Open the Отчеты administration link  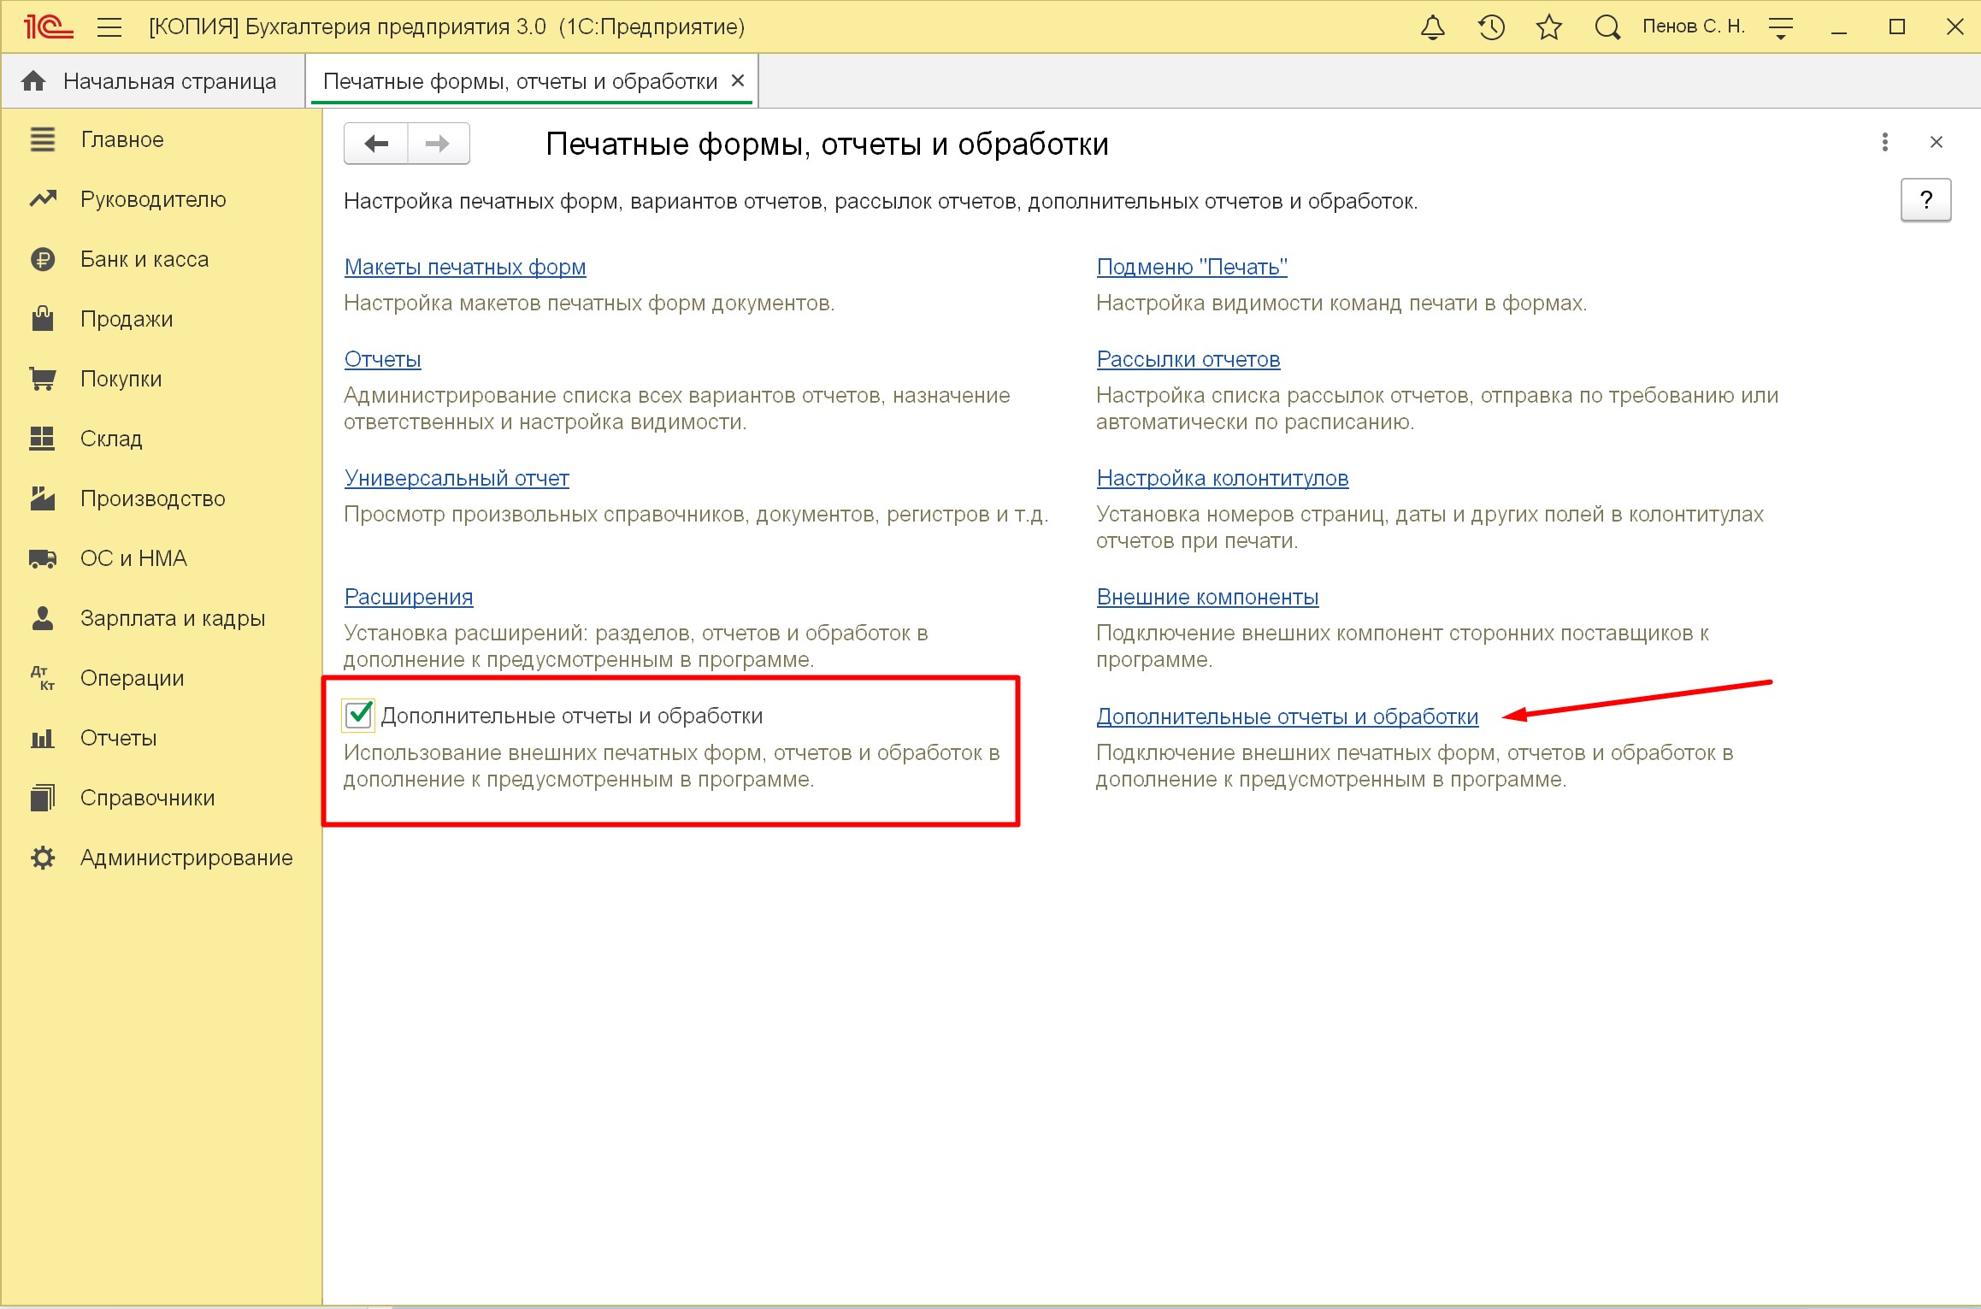[x=382, y=359]
